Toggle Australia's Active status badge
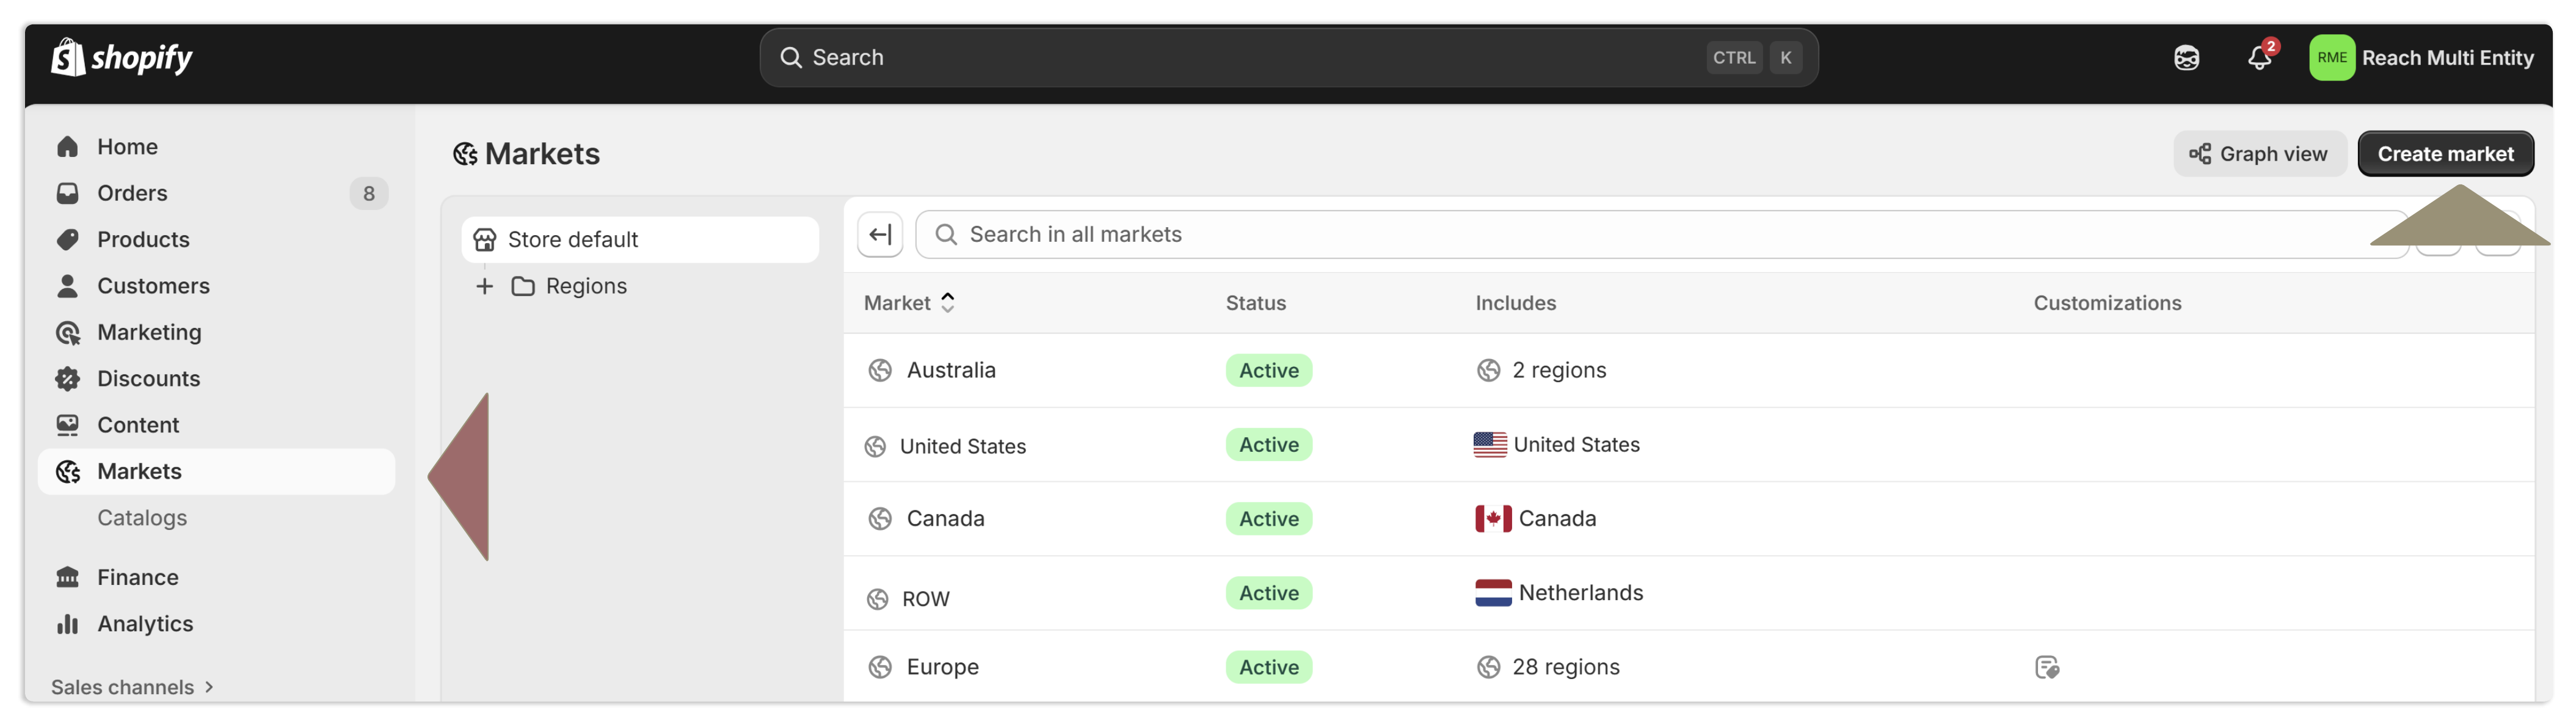Screen dimensions: 2576x726 pos(1267,369)
